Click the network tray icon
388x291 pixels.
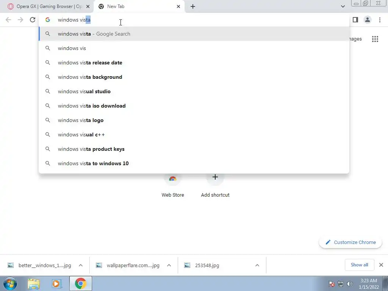(341, 284)
